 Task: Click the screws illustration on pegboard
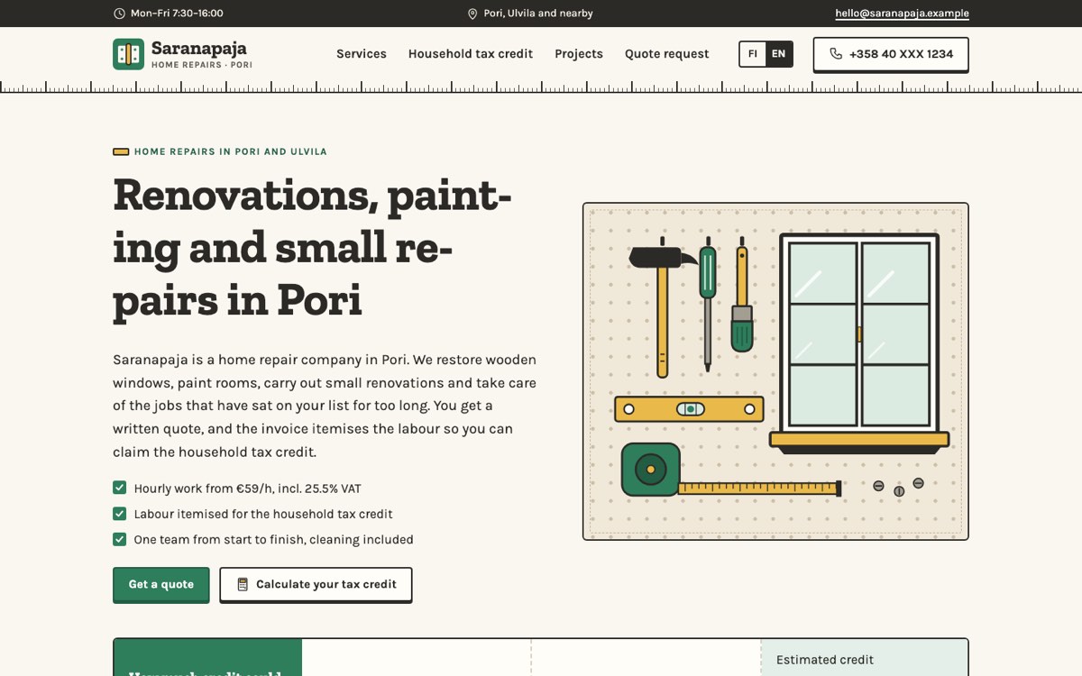(x=899, y=487)
